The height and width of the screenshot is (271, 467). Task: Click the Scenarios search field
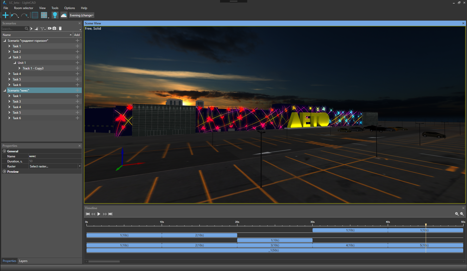pyautogui.click(x=13, y=29)
